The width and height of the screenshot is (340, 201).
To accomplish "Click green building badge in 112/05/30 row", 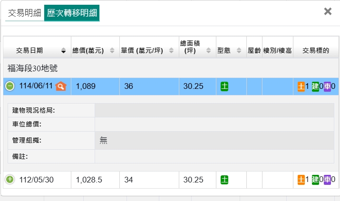I will (x=315, y=180).
